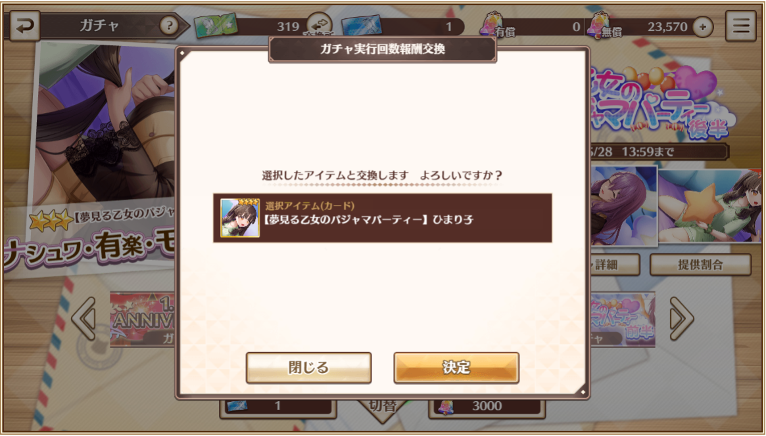Click the plus icon to add jewels
766x436 pixels.
[x=702, y=27]
